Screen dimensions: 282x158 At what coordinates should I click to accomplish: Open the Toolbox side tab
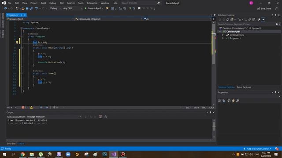tap(3, 34)
